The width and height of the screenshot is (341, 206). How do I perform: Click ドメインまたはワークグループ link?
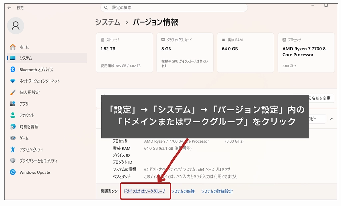(x=144, y=191)
